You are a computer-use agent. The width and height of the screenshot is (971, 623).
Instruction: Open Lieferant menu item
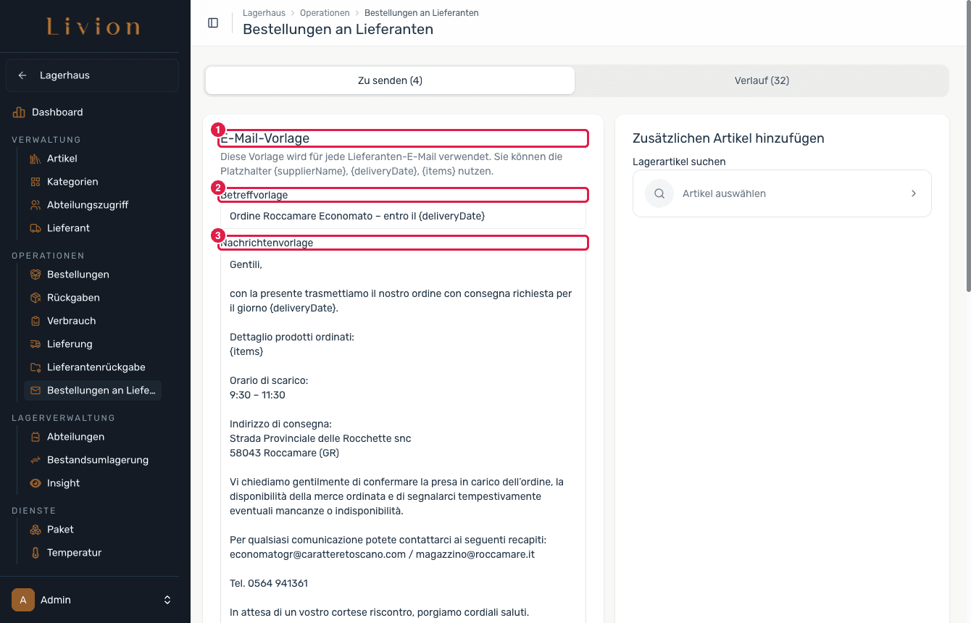pyautogui.click(x=68, y=228)
